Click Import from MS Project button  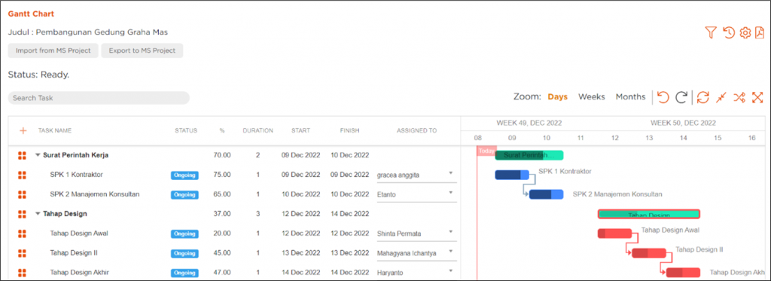[53, 50]
